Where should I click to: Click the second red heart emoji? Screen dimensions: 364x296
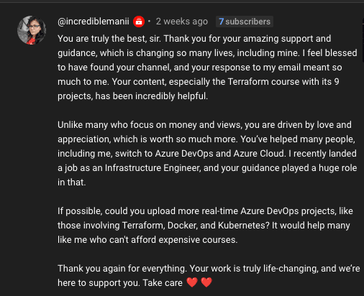tap(206, 282)
